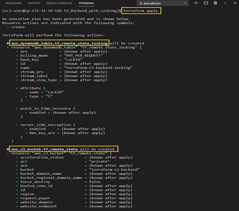
Task: Click the 'stream_view_type' attribute line
Action: 62,80
